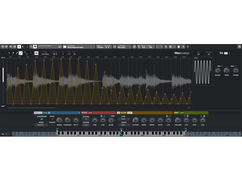Click the One Shot playback circle icon
This screenshot has width=242, height=181.
(134, 47)
